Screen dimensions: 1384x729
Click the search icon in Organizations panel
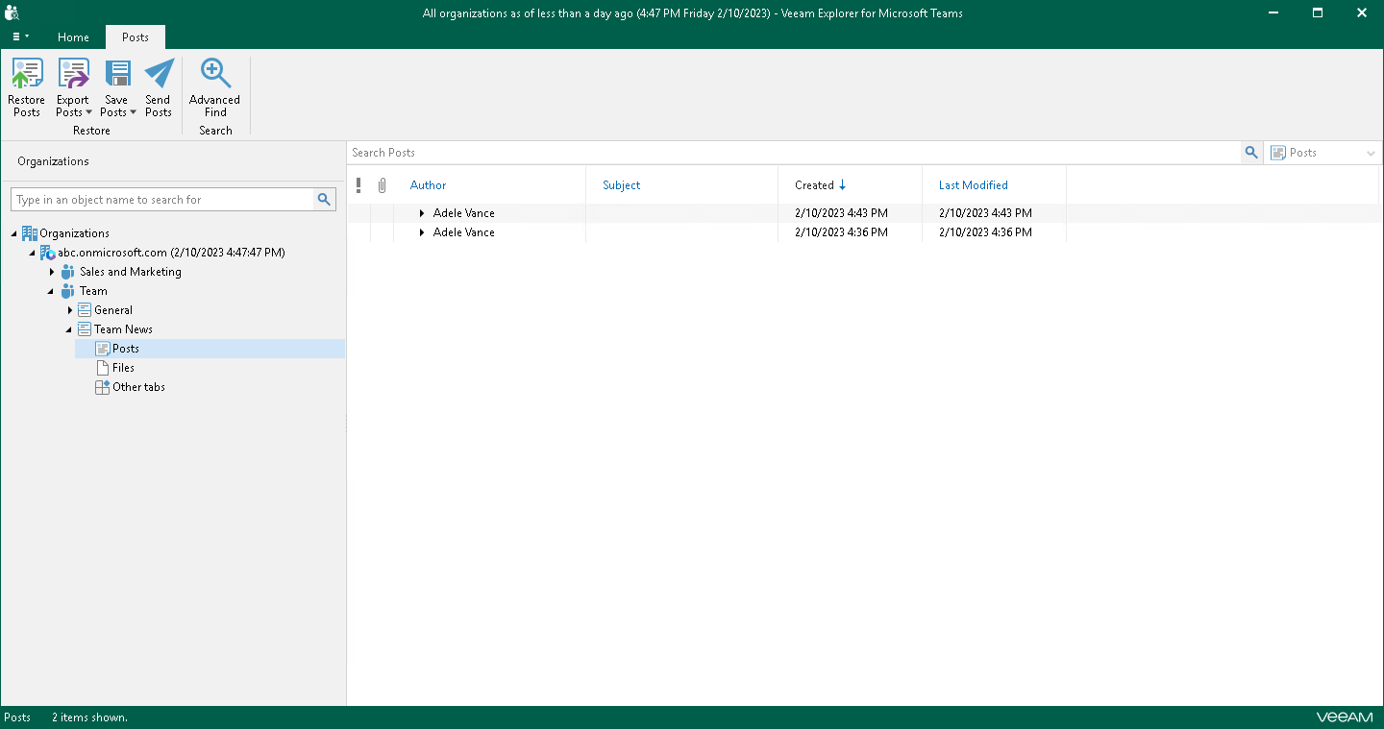(325, 200)
